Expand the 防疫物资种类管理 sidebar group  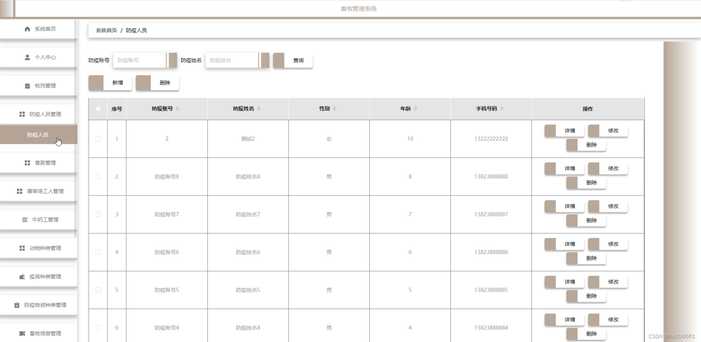[38, 305]
